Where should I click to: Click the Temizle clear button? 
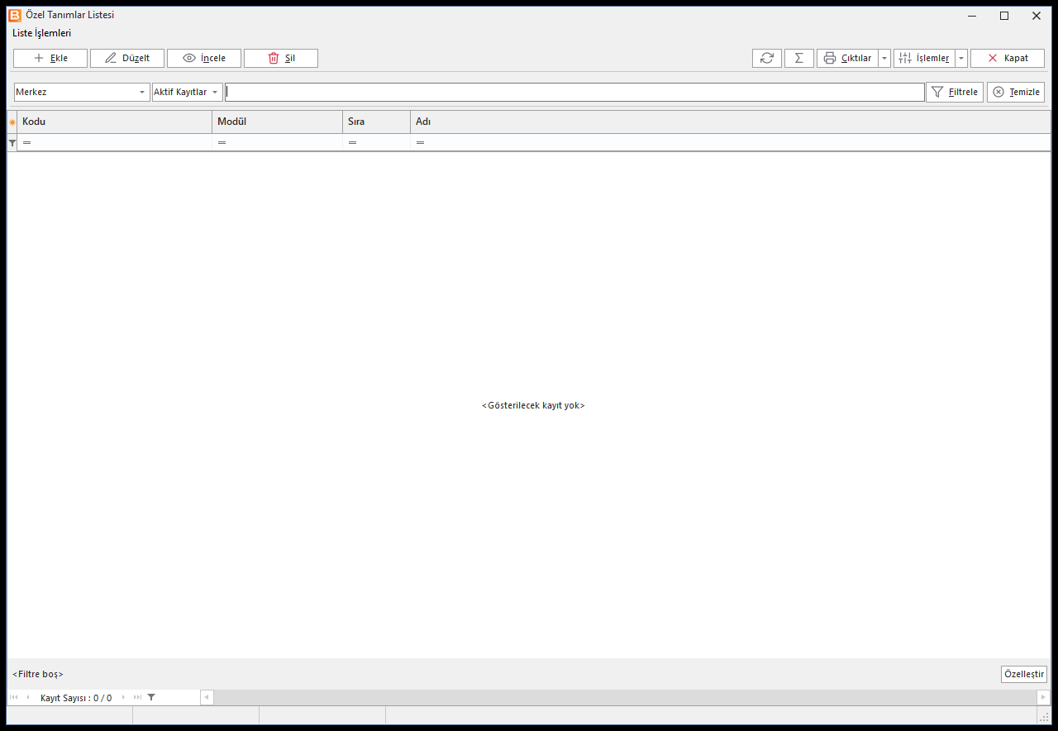[1016, 92]
